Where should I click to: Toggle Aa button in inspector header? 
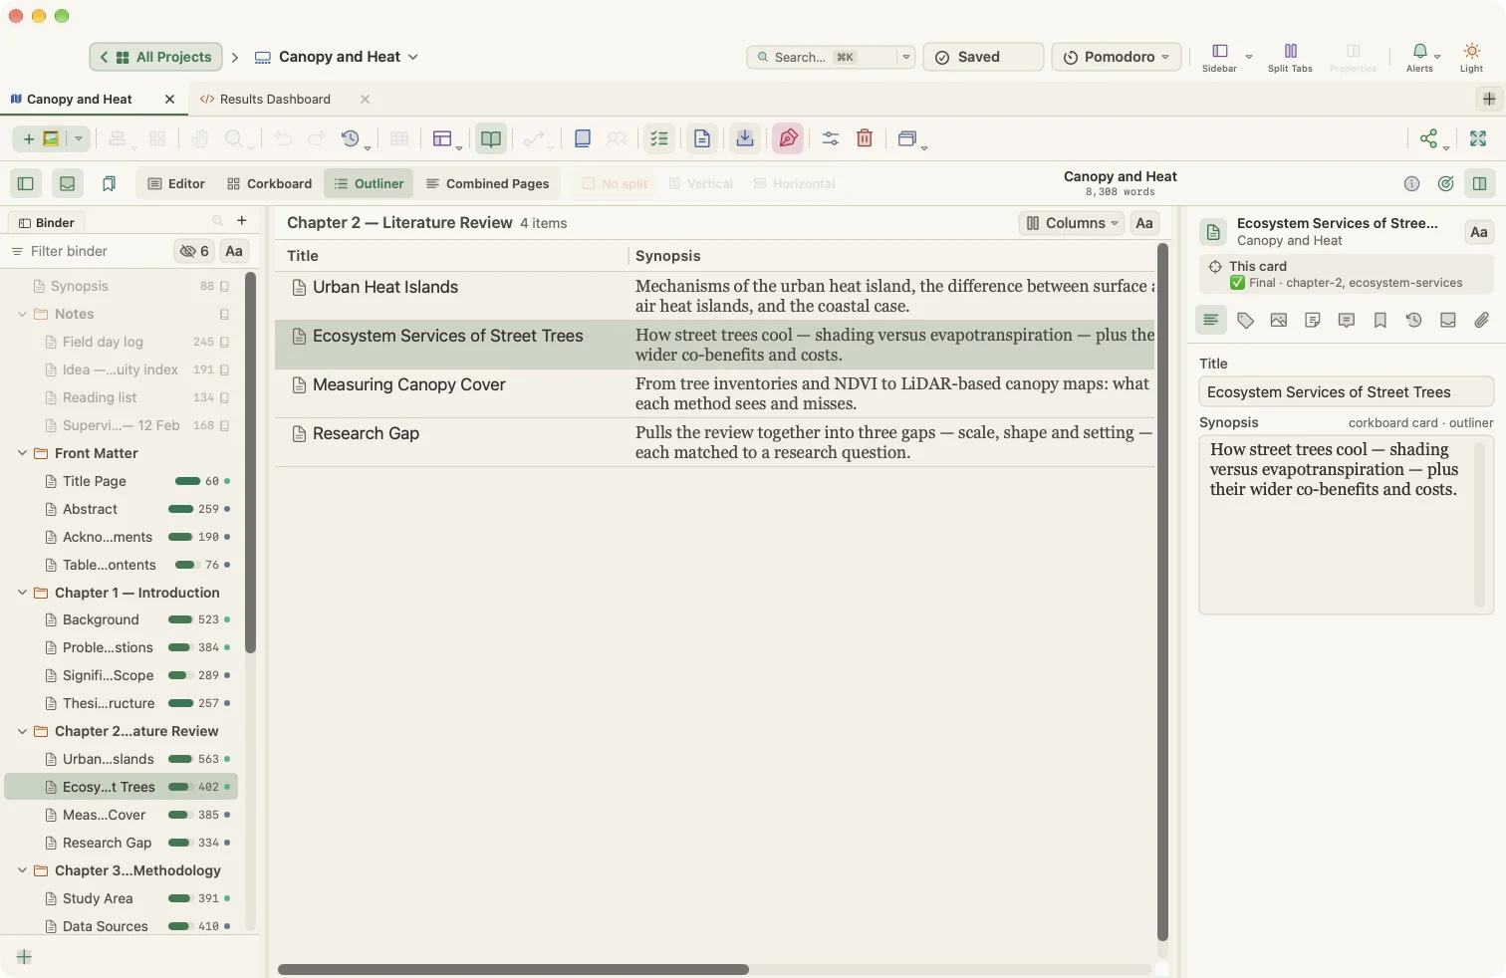click(x=1479, y=232)
